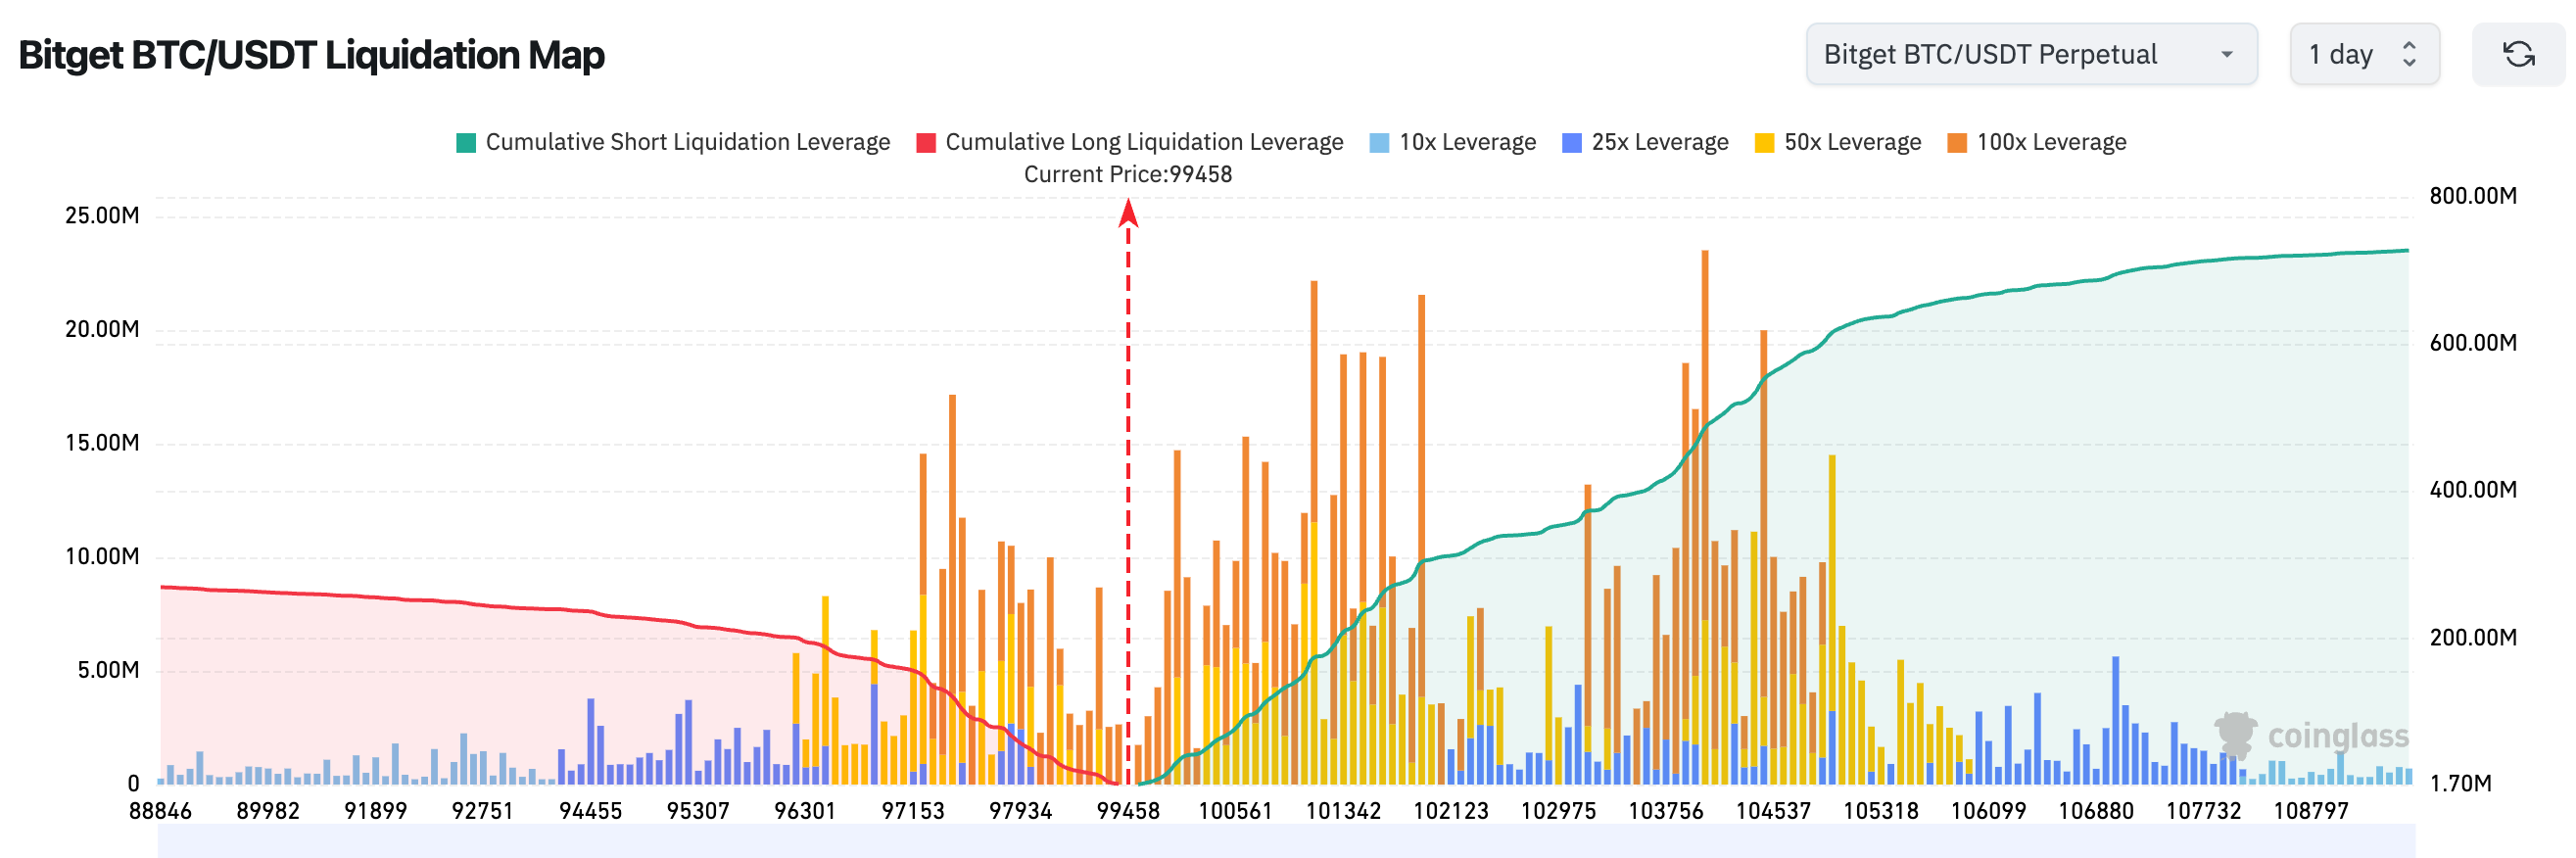Click the 94455 x-axis price label
This screenshot has height=858, width=2576.
pyautogui.click(x=590, y=811)
